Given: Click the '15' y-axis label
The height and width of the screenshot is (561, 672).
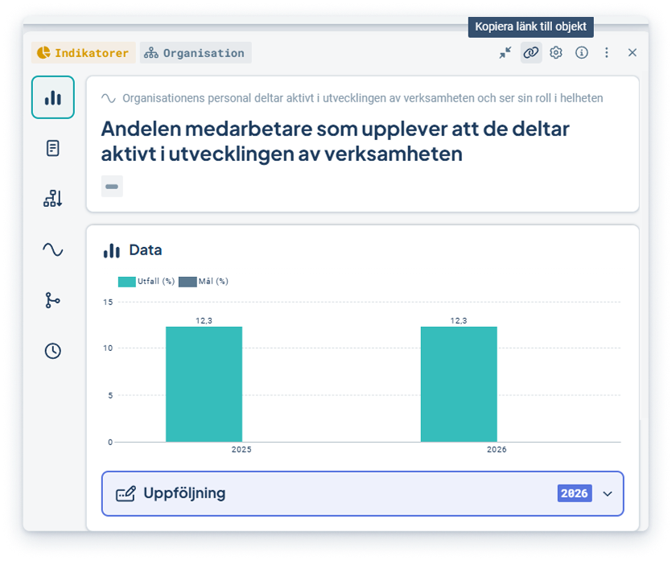Looking at the screenshot, I should [x=108, y=302].
